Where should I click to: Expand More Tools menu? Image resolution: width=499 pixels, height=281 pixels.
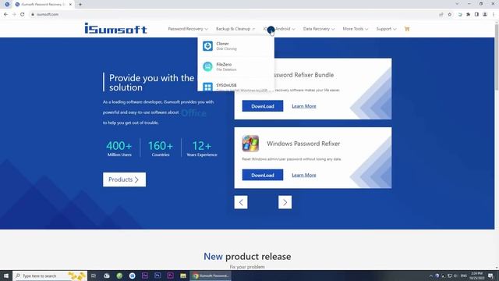356,29
